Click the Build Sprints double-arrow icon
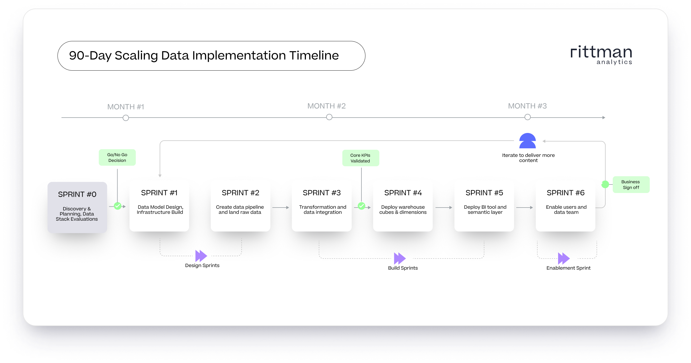Viewport: 691px width, 363px height. point(399,258)
